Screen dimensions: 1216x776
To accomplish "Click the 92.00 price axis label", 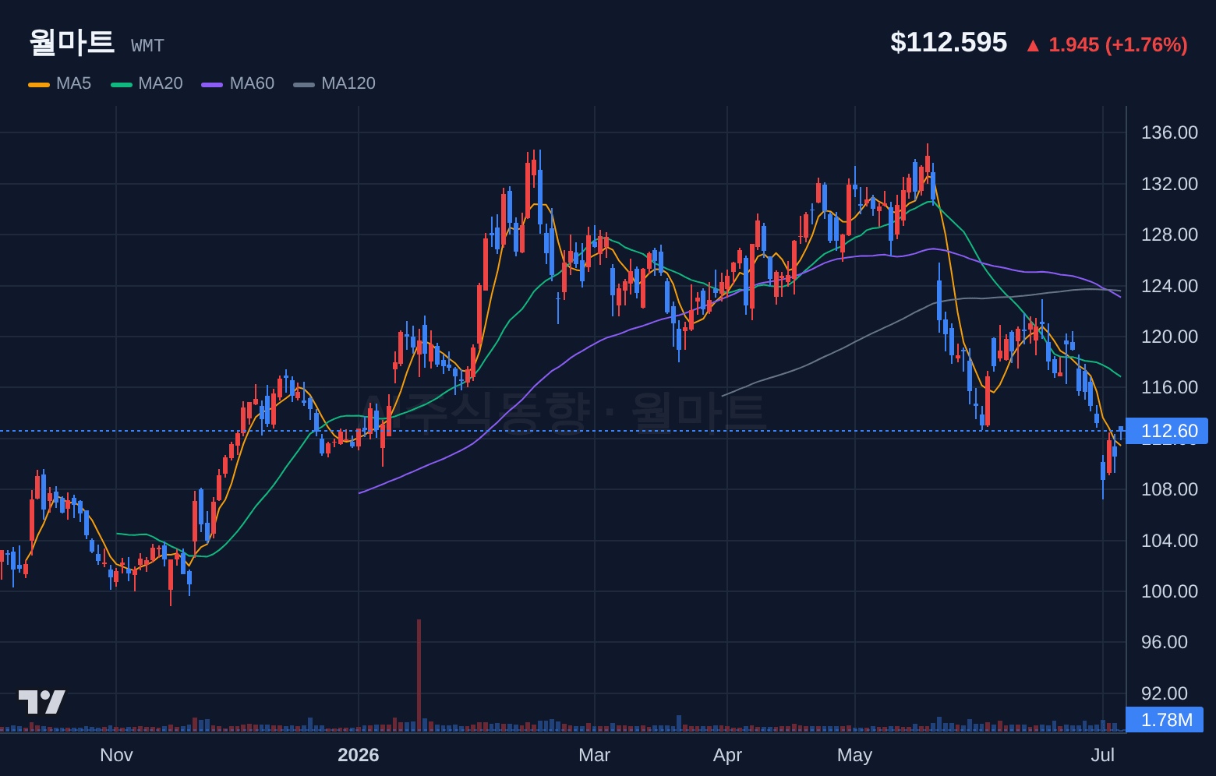I will point(1165,693).
